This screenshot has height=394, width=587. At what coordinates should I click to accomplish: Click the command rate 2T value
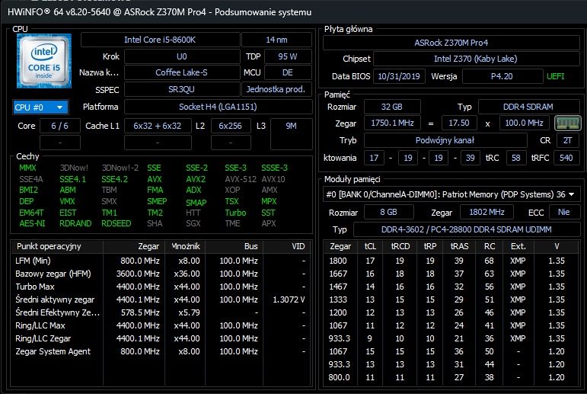pos(568,140)
